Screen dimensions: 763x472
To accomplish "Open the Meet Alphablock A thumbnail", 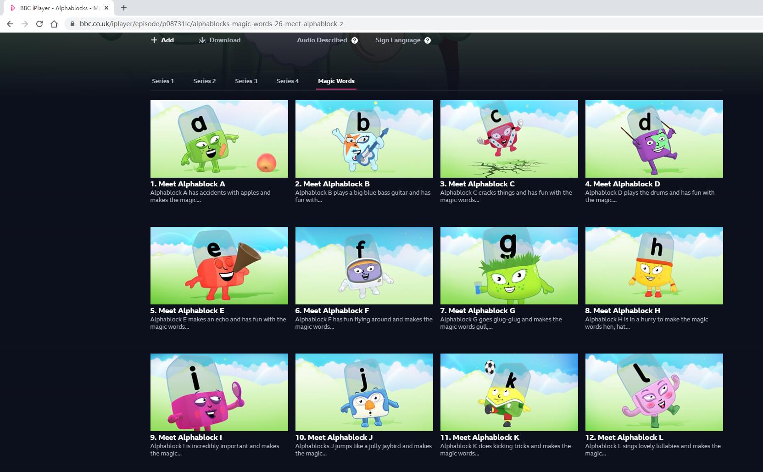I will coord(219,139).
